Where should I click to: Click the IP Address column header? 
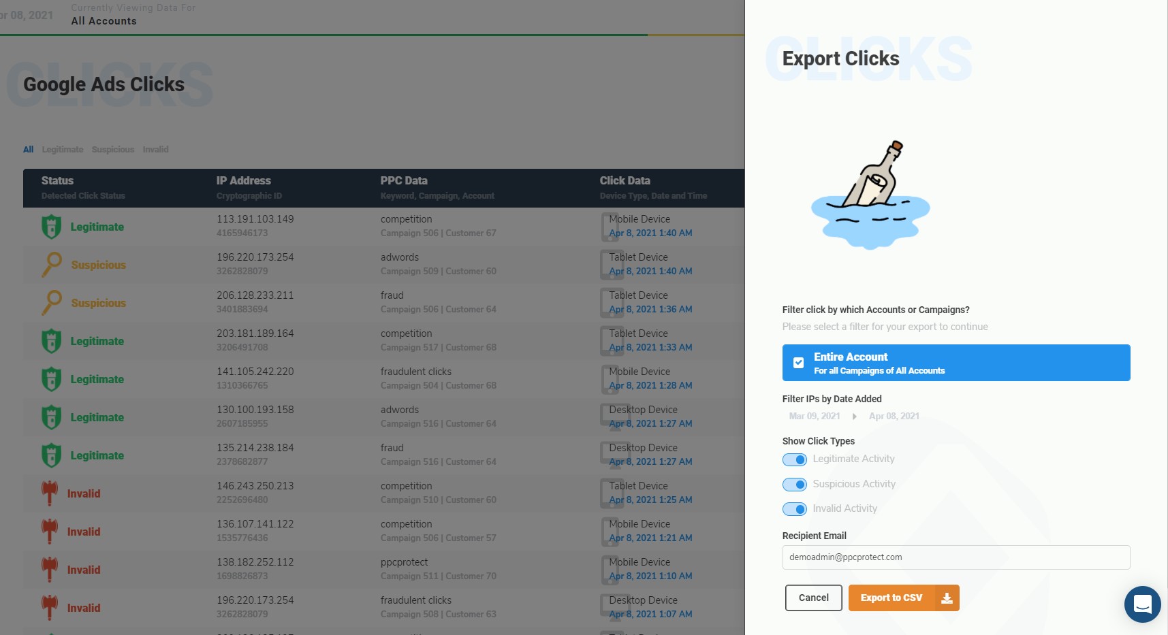[x=244, y=181]
